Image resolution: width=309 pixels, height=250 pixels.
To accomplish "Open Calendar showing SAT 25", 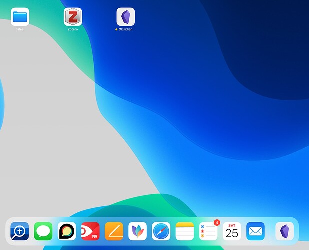I will tap(232, 231).
